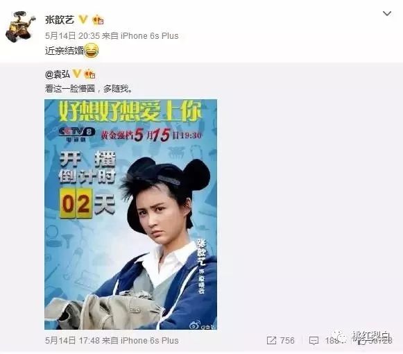The height and width of the screenshot is (354, 403).
Task: Open 张歆艺's profile from the username
Action: point(60,19)
